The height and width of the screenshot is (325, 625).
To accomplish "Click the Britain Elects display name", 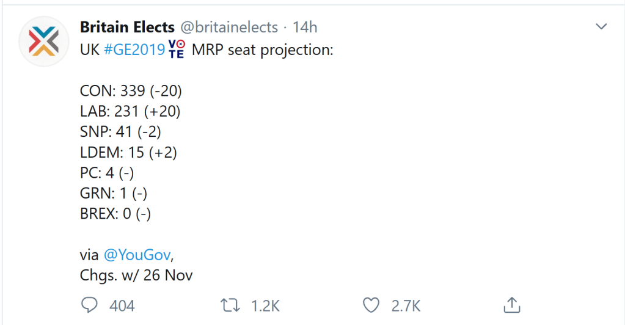I will (127, 27).
